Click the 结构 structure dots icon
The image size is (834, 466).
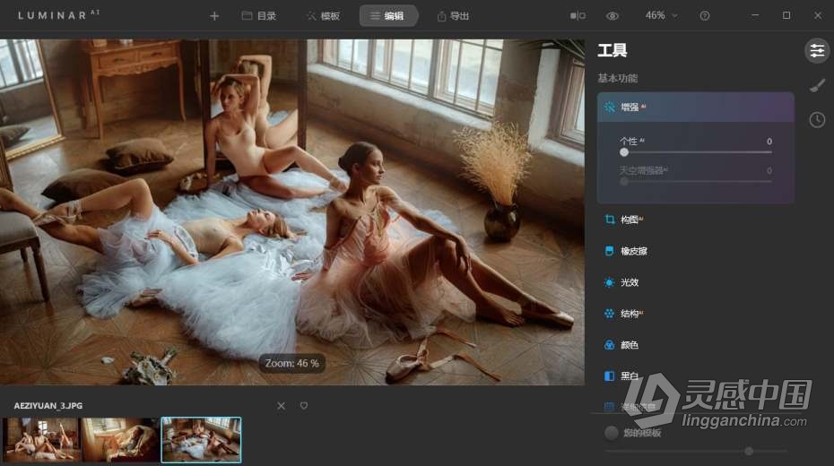click(x=610, y=314)
